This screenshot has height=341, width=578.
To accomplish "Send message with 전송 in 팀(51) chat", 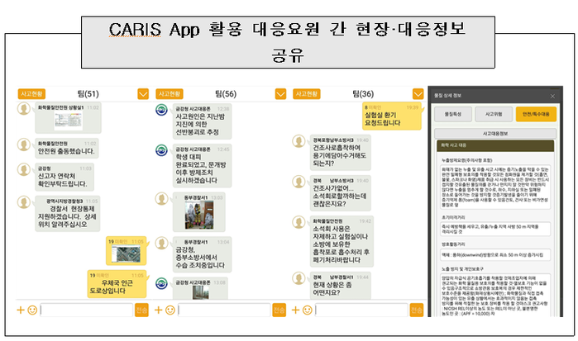I will (x=141, y=310).
